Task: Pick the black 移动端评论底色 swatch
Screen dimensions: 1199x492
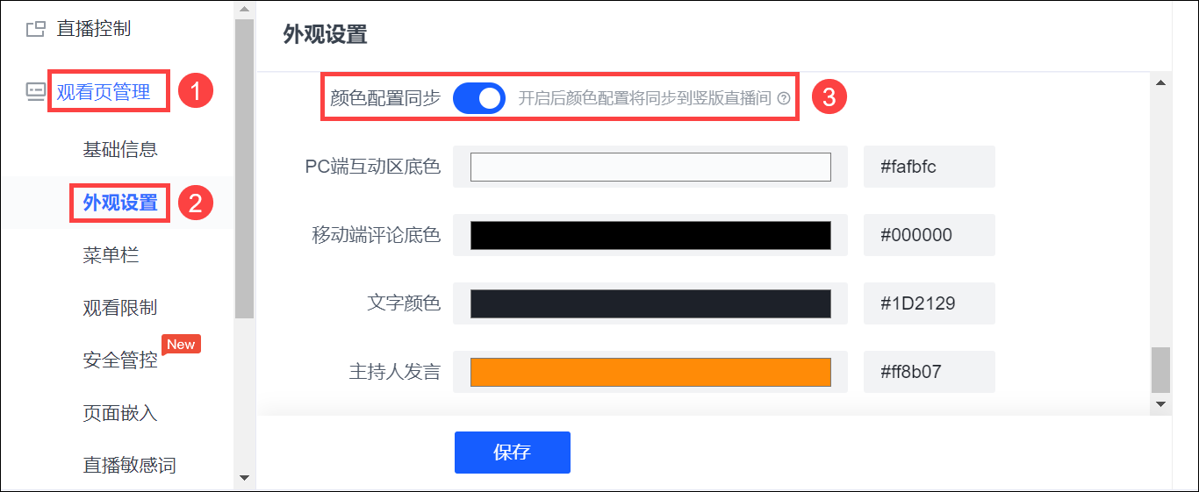Action: pyautogui.click(x=650, y=235)
